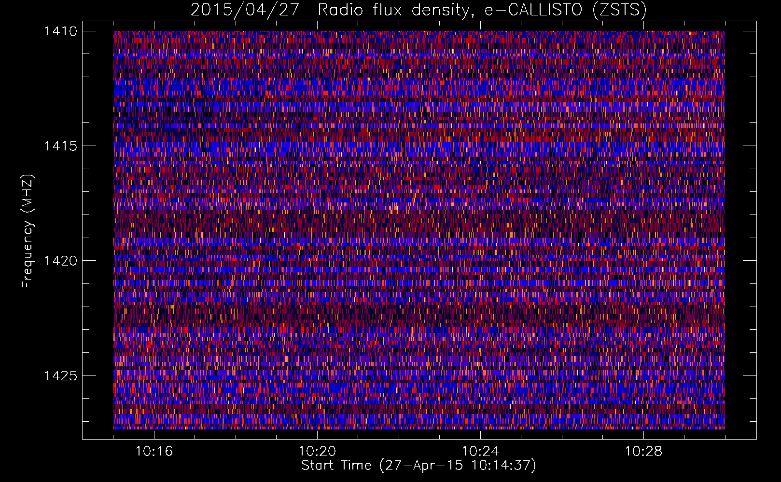Click the 1415 frequency tick label

[x=60, y=146]
